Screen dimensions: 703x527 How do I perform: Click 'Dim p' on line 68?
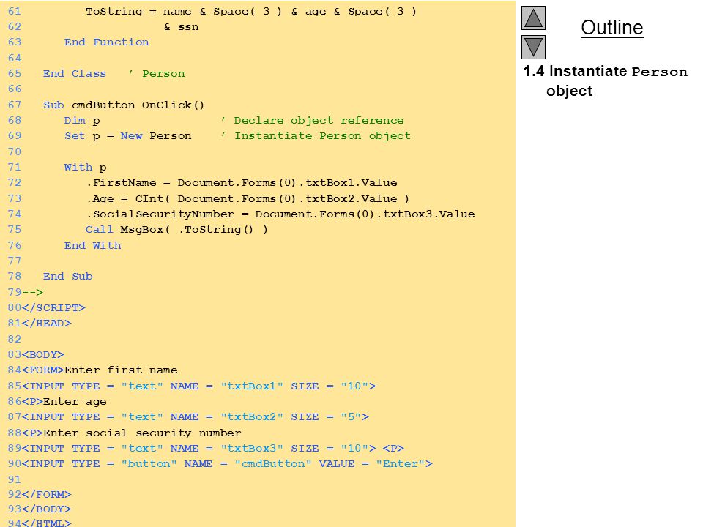click(82, 121)
